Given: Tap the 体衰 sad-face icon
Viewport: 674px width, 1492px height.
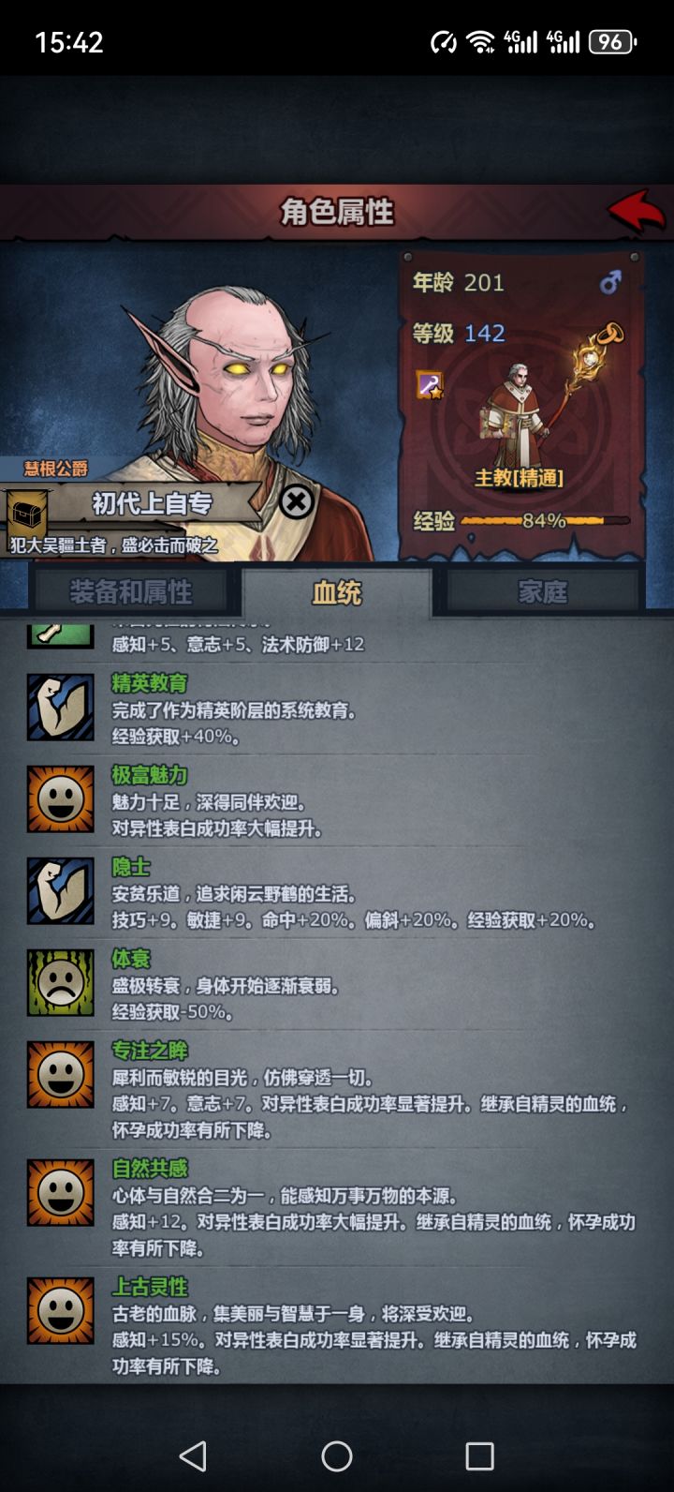Looking at the screenshot, I should 61,983.
